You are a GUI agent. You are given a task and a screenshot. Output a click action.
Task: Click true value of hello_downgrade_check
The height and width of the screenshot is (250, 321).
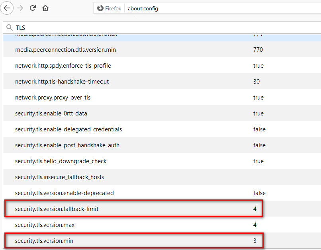[258, 161]
